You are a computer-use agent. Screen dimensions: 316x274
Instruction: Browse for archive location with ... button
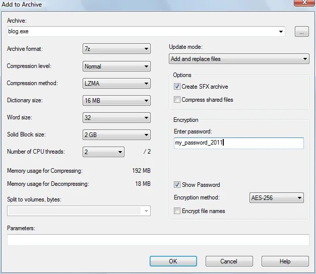point(302,32)
